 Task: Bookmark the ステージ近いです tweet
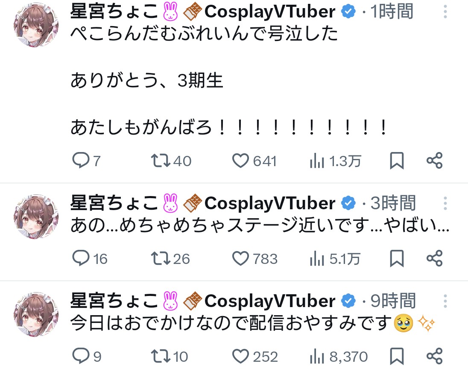coord(397,258)
